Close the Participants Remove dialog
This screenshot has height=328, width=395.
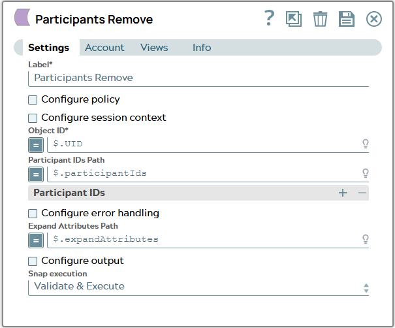[x=374, y=19]
